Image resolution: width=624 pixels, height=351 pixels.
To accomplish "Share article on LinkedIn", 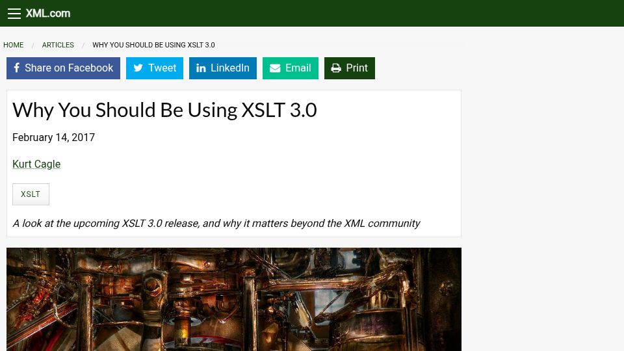I will click(x=223, y=68).
